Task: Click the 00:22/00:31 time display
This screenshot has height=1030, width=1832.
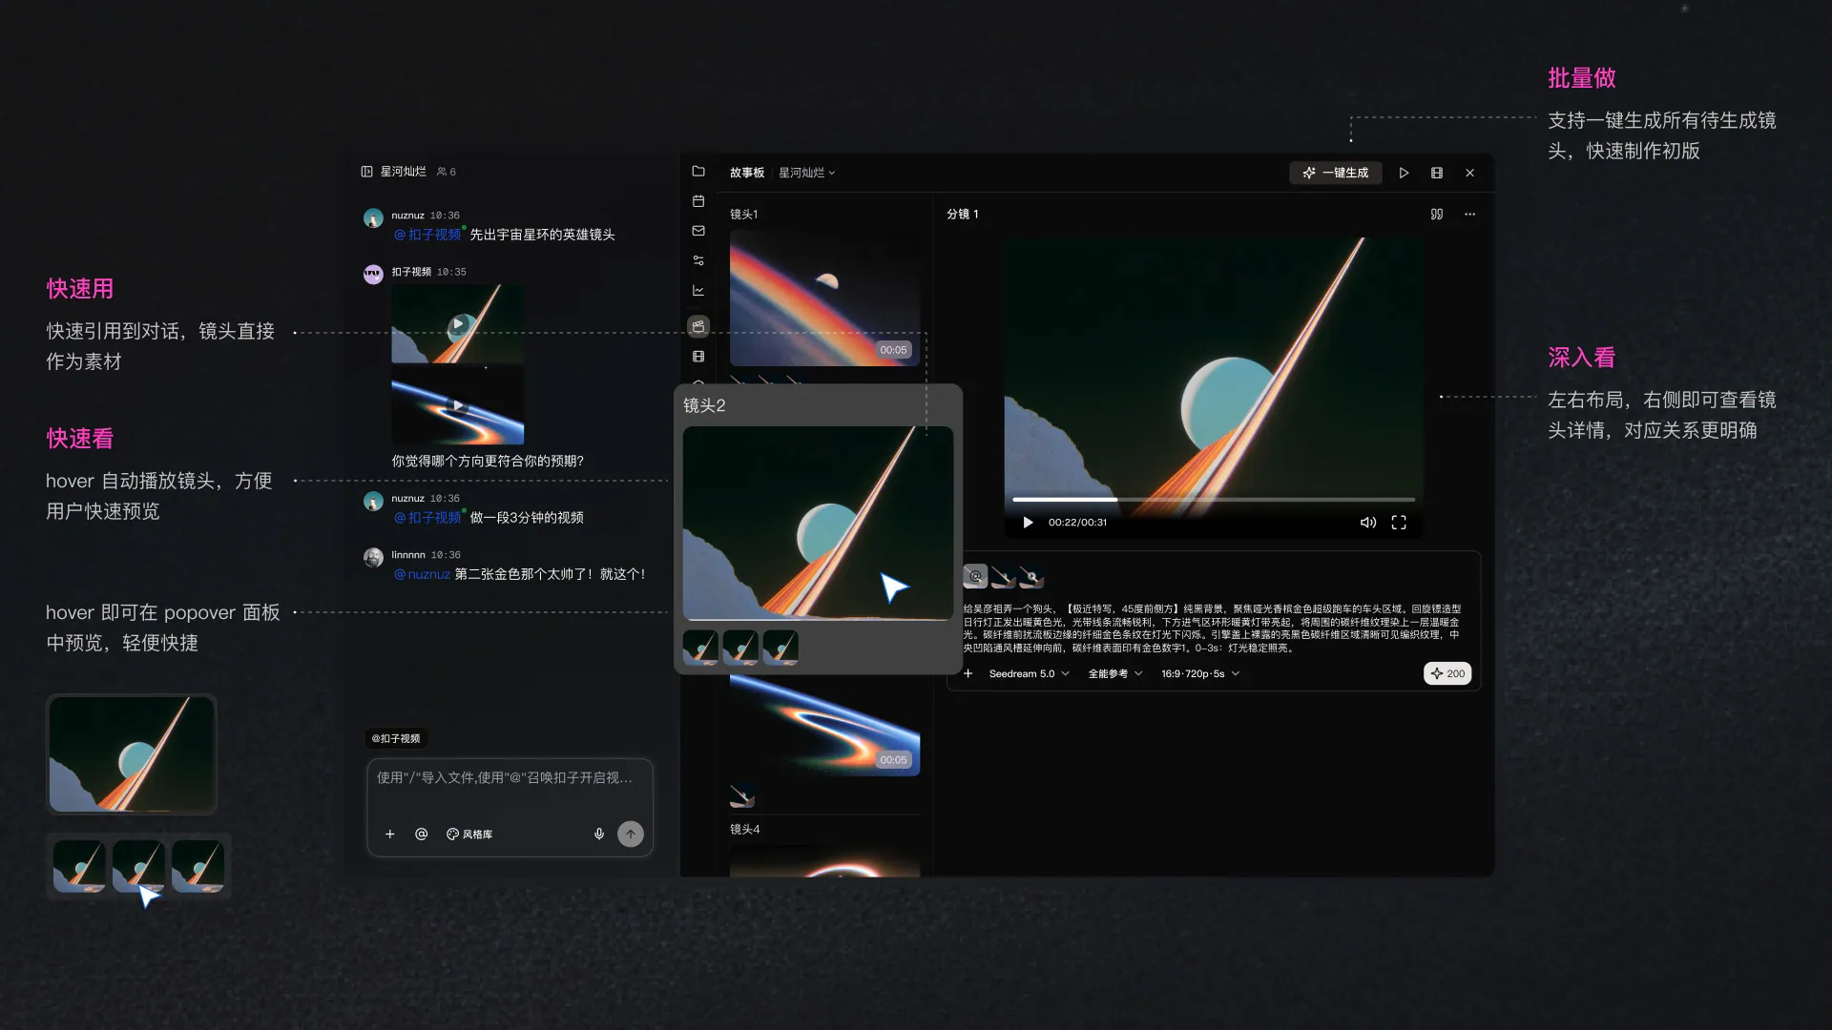Action: [x=1077, y=523]
